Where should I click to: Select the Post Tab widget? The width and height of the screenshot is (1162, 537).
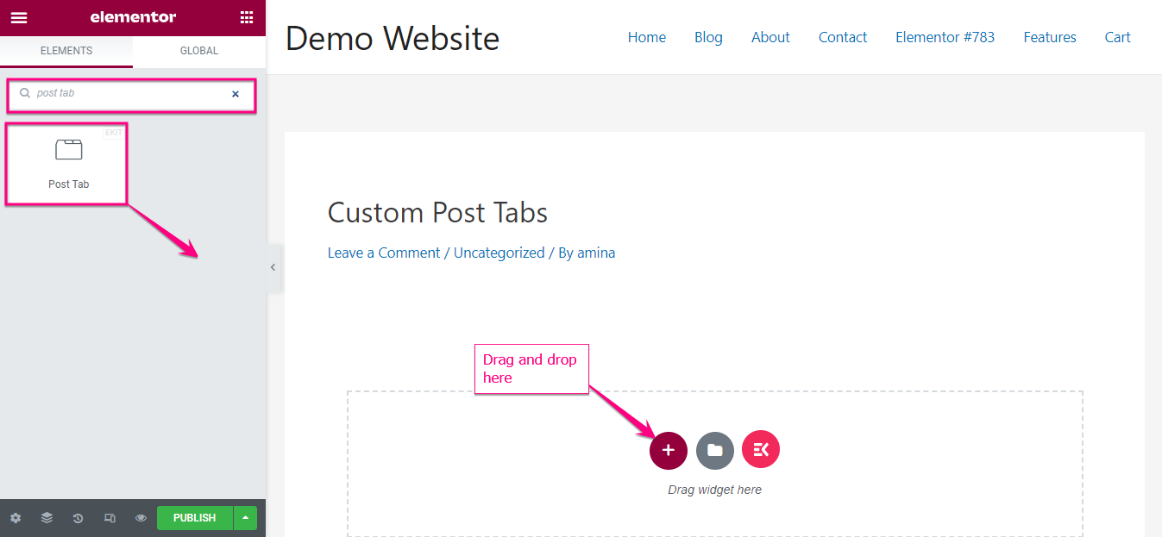[67, 162]
